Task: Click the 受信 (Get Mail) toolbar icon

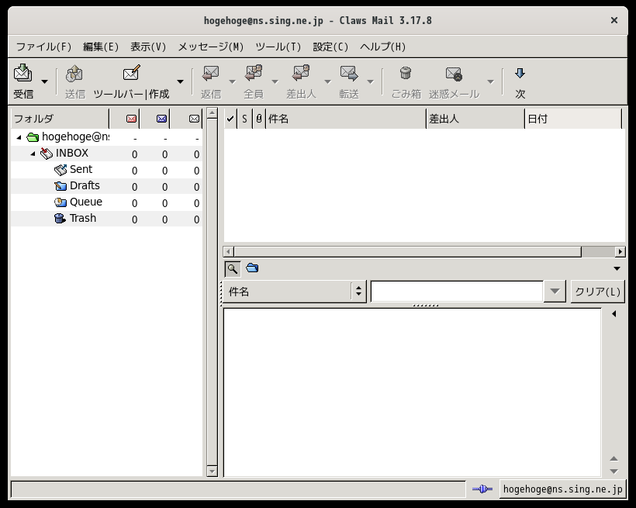Action: click(x=23, y=74)
